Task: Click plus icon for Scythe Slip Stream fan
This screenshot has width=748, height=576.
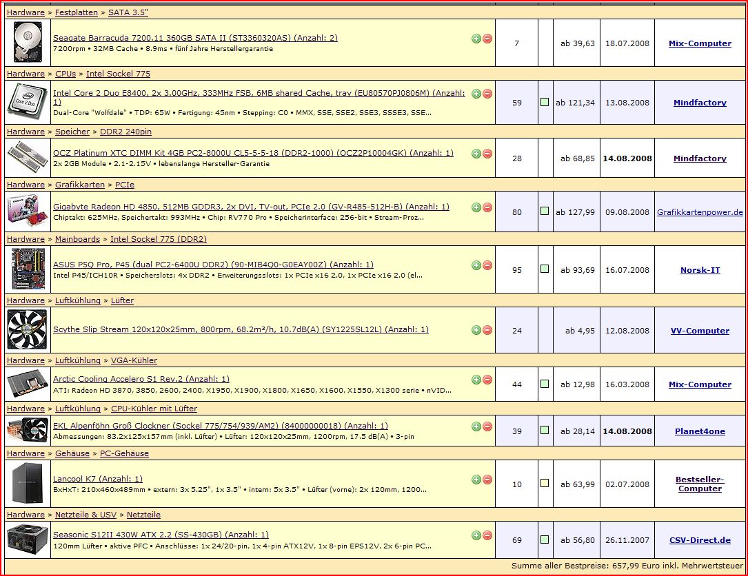Action: coord(476,330)
